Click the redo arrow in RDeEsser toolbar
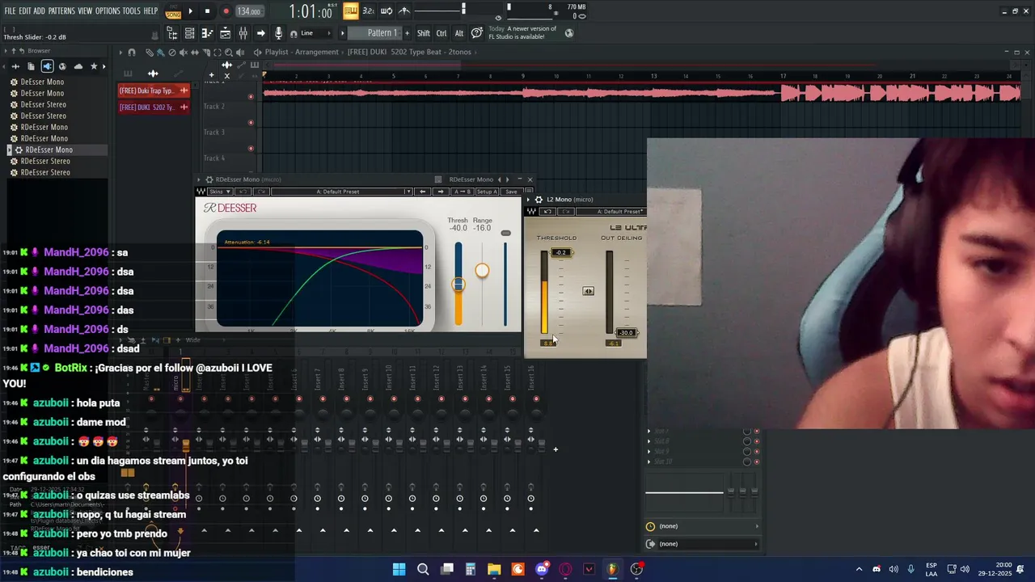The image size is (1035, 582). pos(261,192)
